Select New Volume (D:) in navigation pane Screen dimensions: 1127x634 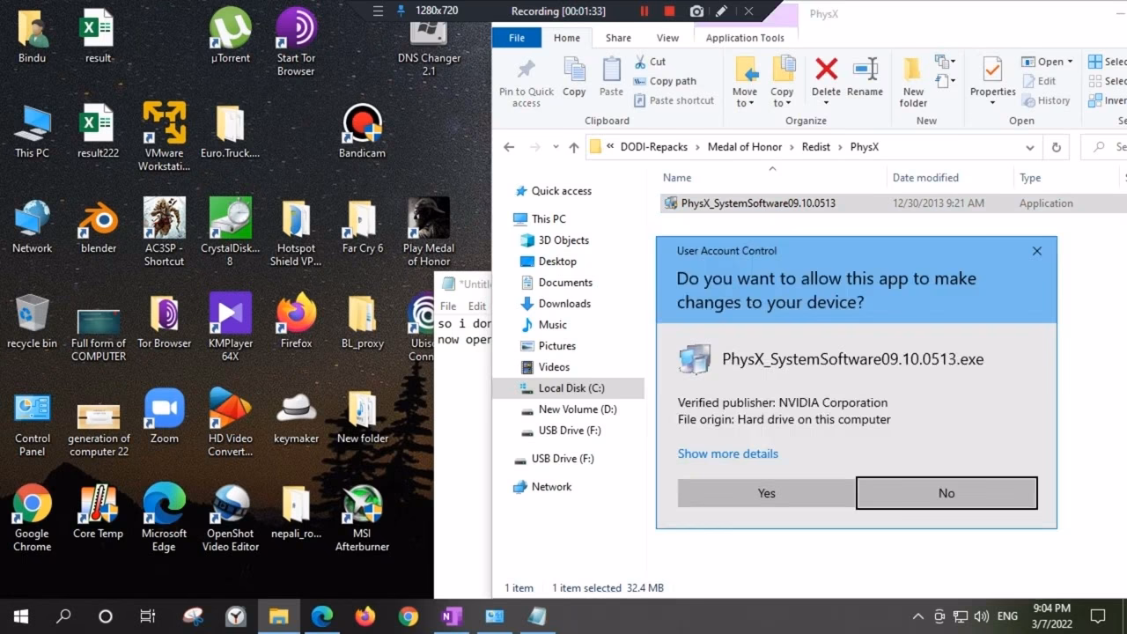pyautogui.click(x=578, y=409)
